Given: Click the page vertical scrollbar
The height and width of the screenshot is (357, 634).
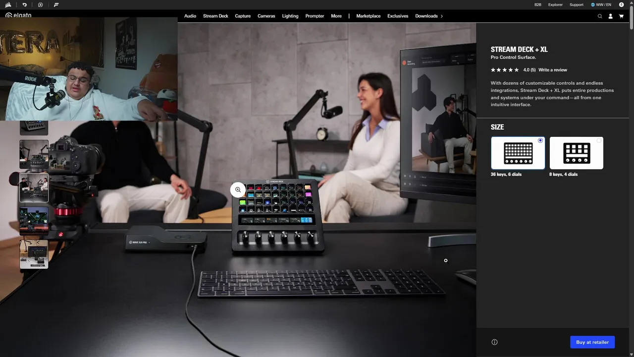Looking at the screenshot, I should point(631,18).
